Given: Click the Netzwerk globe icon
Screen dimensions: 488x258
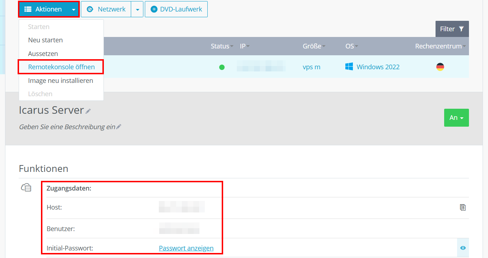Looking at the screenshot, I should tap(90, 9).
